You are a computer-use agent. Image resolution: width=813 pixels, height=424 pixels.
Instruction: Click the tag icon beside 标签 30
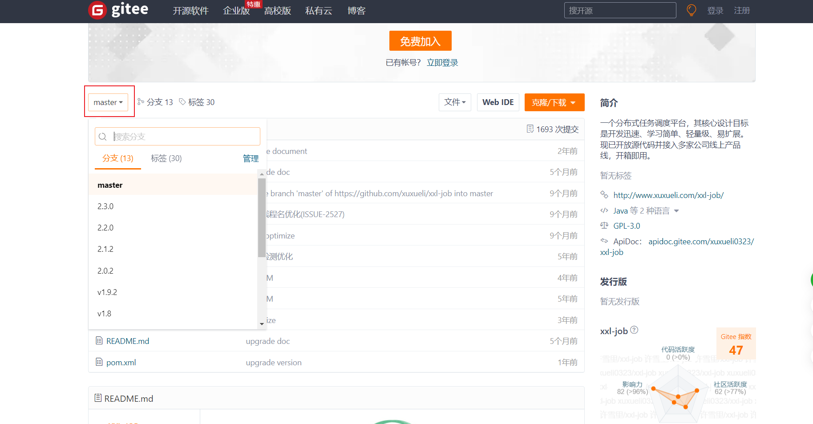click(182, 102)
